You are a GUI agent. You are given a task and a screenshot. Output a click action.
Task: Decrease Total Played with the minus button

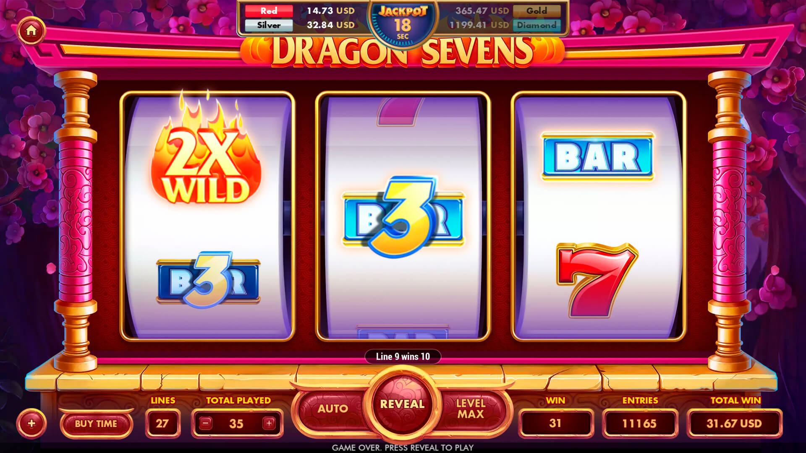[206, 423]
